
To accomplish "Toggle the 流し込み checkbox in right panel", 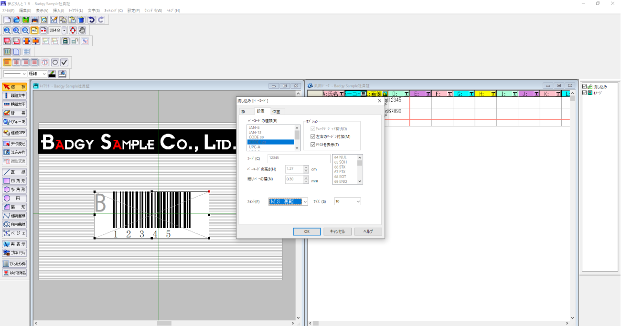I will [584, 87].
